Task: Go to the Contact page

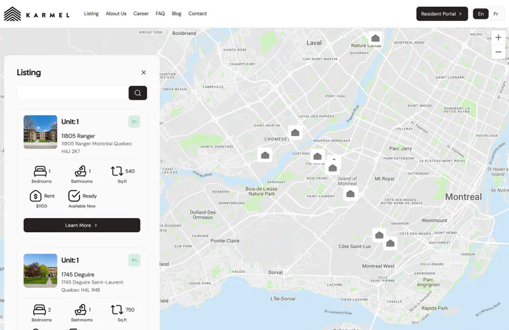Action: [197, 13]
